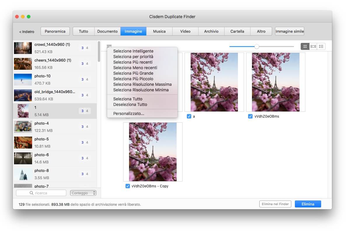Open the Musica tab
This screenshot has width=348, height=232.
pos(159,31)
